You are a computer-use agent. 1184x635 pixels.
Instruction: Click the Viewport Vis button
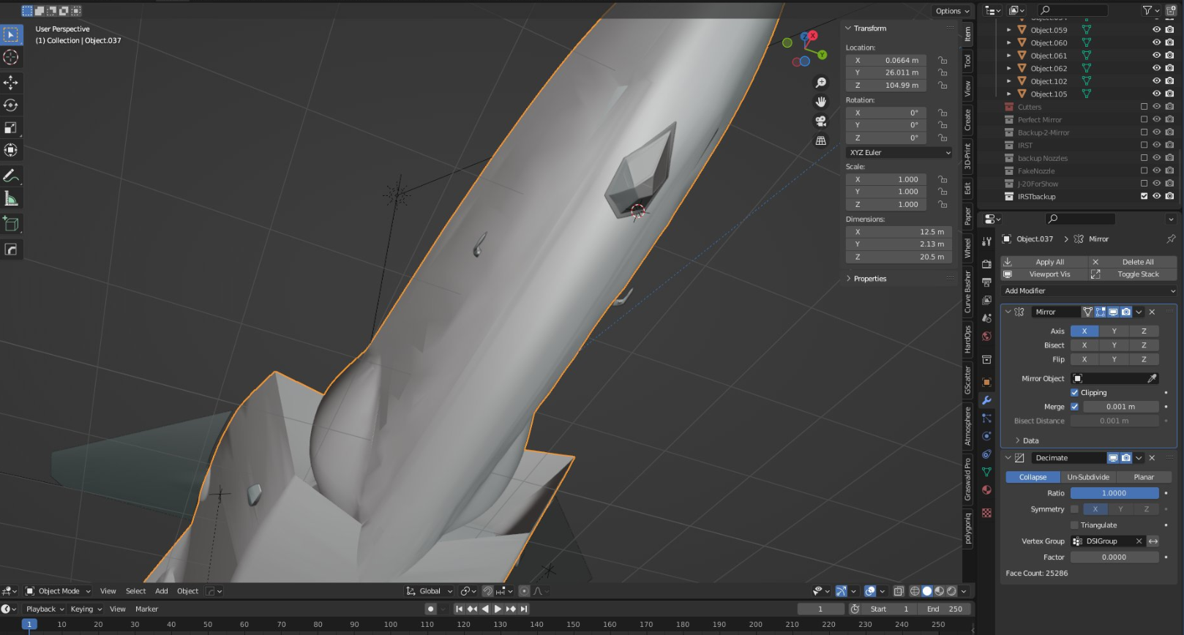pyautogui.click(x=1044, y=274)
